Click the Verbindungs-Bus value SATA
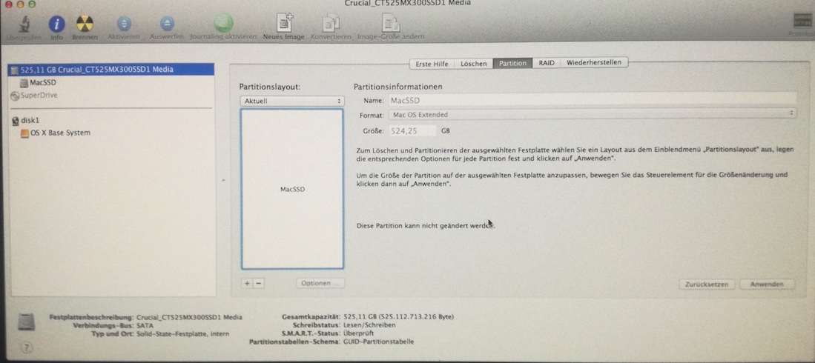Viewport: 815px width, 363px height. [145, 326]
